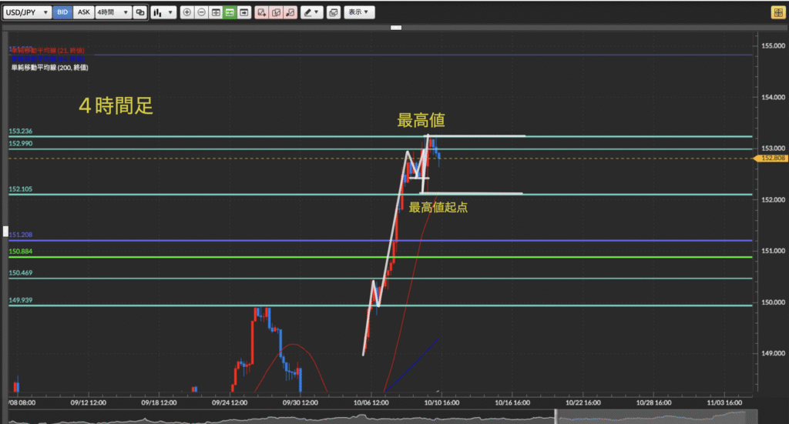The height and width of the screenshot is (424, 789).
Task: Click the split chart layout icon
Action: pos(216,12)
